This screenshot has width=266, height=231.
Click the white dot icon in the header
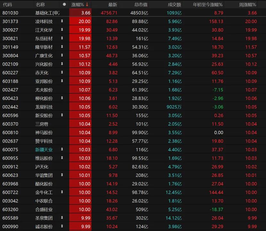(64, 4)
